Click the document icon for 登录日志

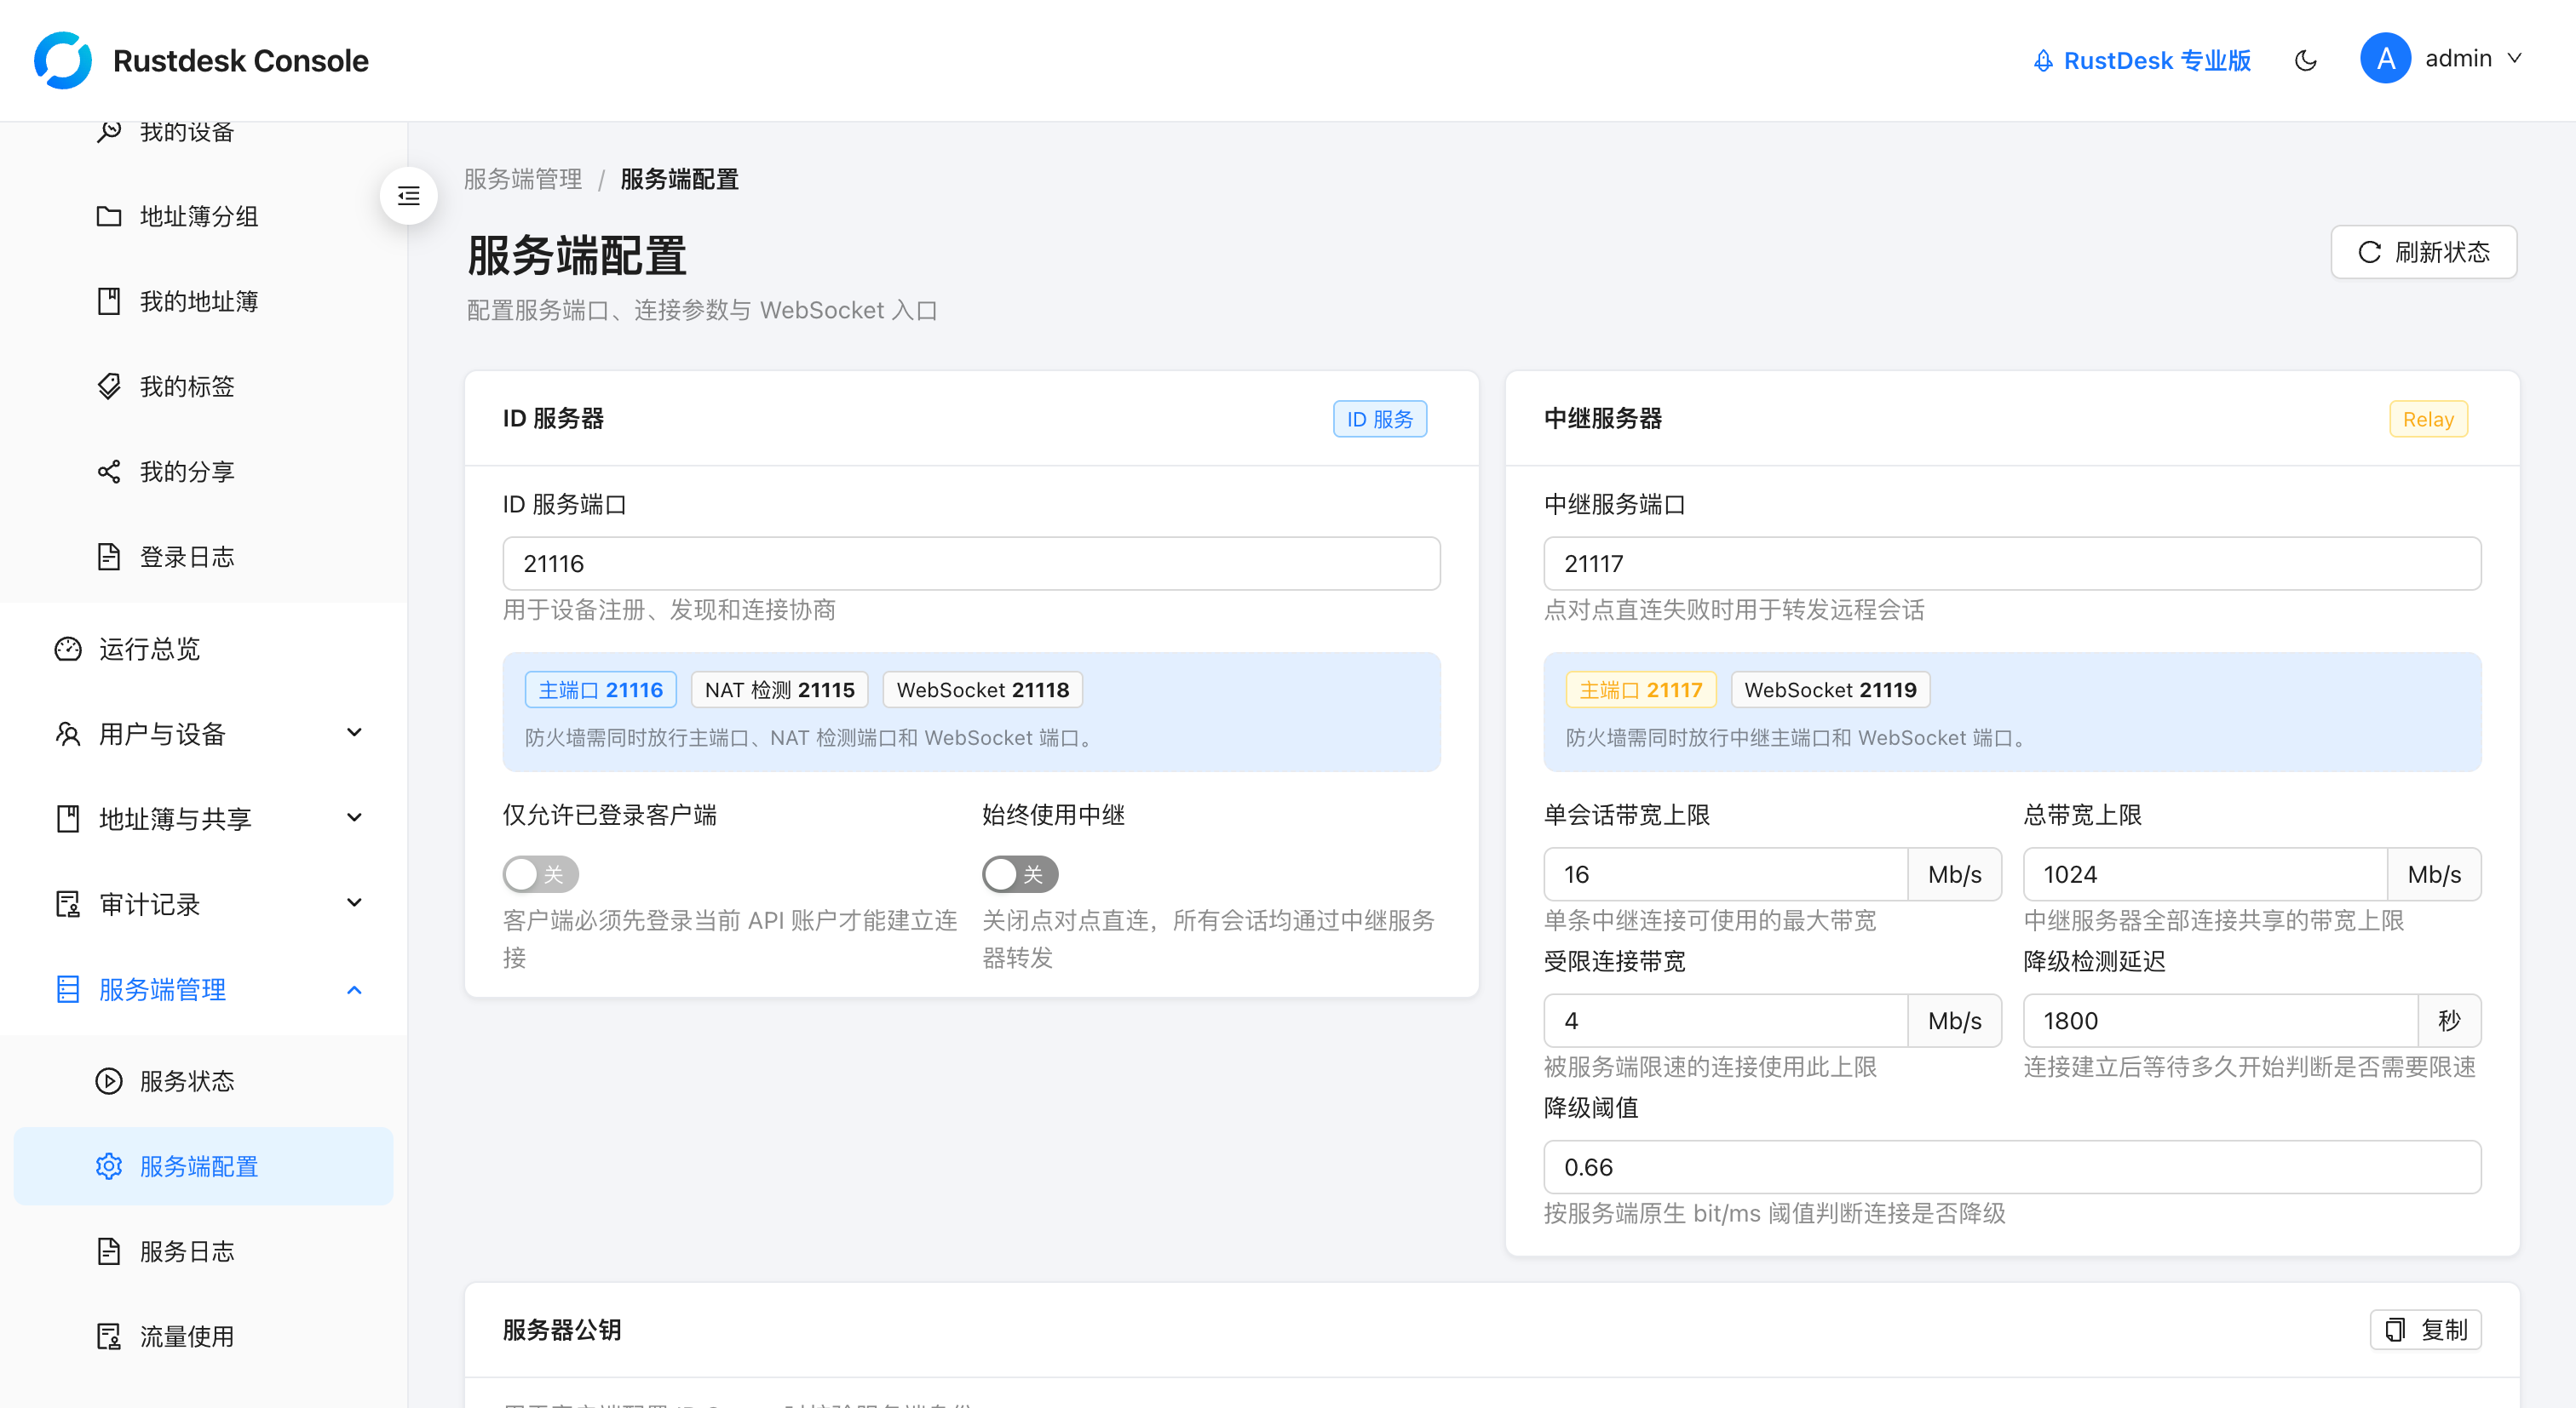coord(109,557)
